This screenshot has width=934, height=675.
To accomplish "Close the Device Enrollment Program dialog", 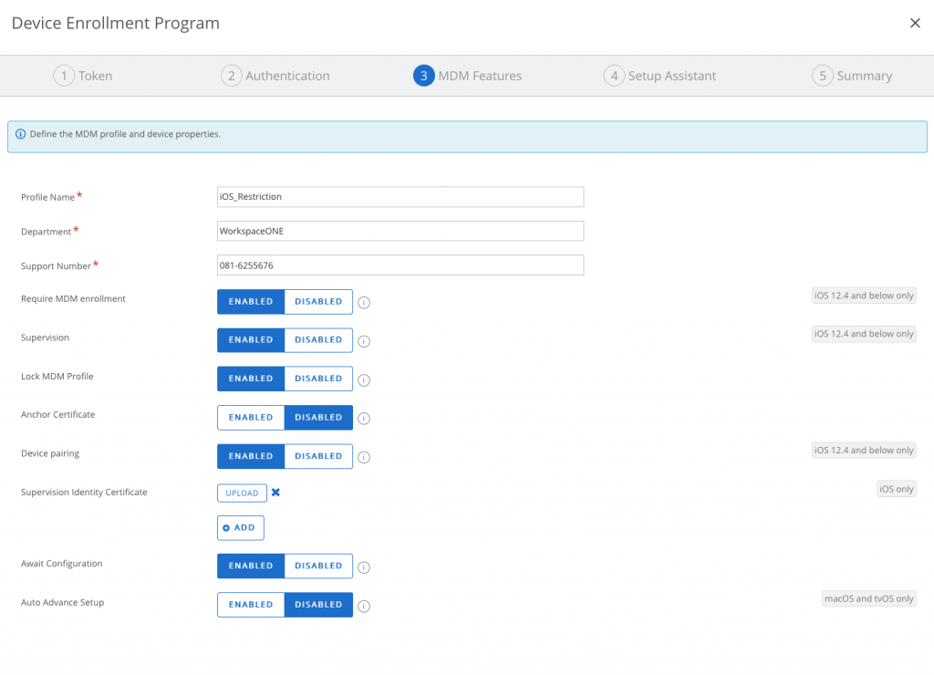I will (x=915, y=24).
